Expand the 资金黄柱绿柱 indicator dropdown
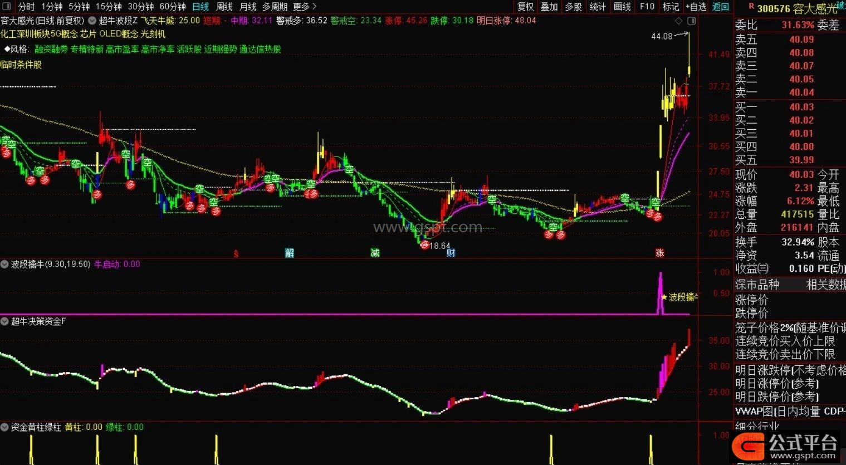Screen dimensions: 846x465 click(4, 427)
